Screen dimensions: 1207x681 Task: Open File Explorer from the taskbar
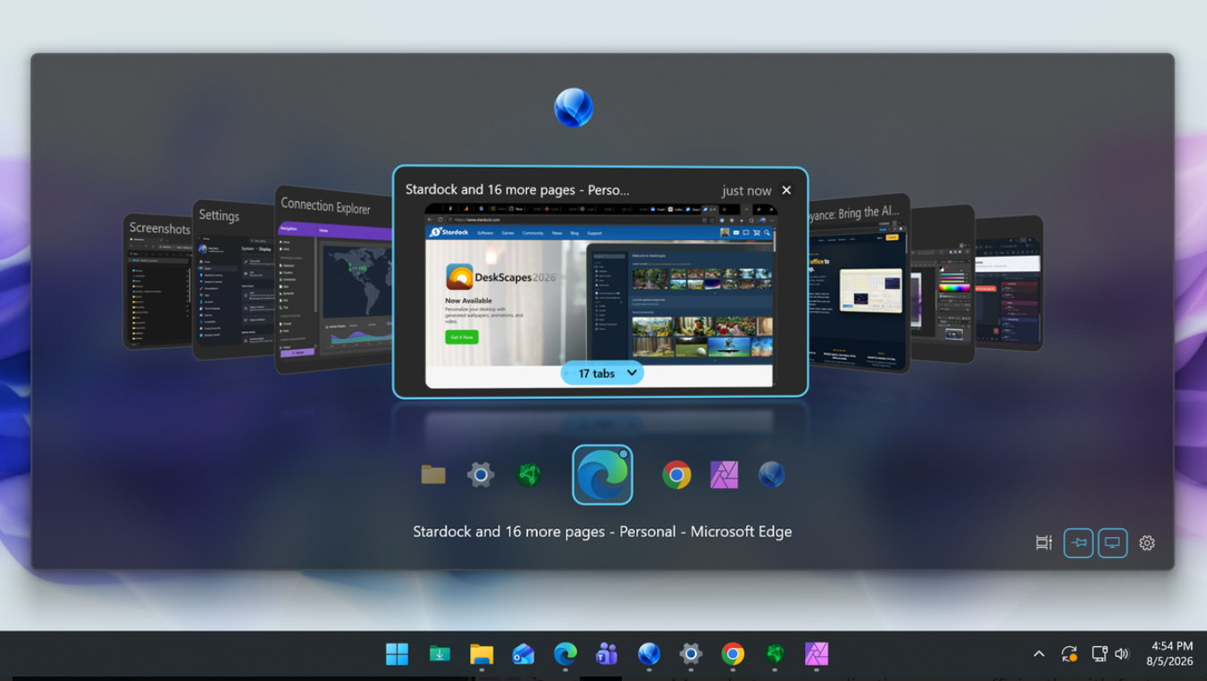[482, 654]
